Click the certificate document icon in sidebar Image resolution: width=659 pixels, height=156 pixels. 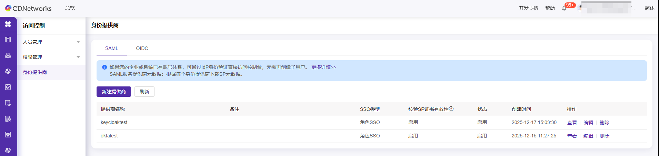coord(8,119)
